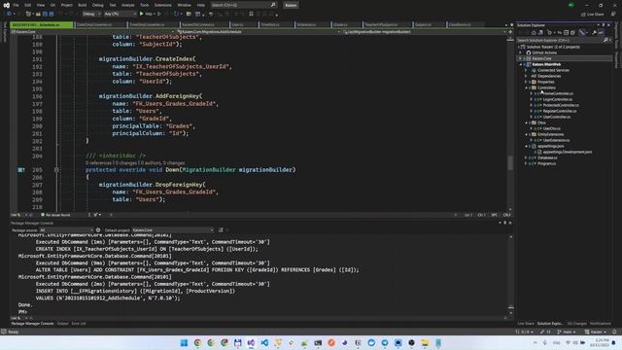The width and height of the screenshot is (622, 350).
Task: Open the Default project dropdown
Action: (x=173, y=230)
